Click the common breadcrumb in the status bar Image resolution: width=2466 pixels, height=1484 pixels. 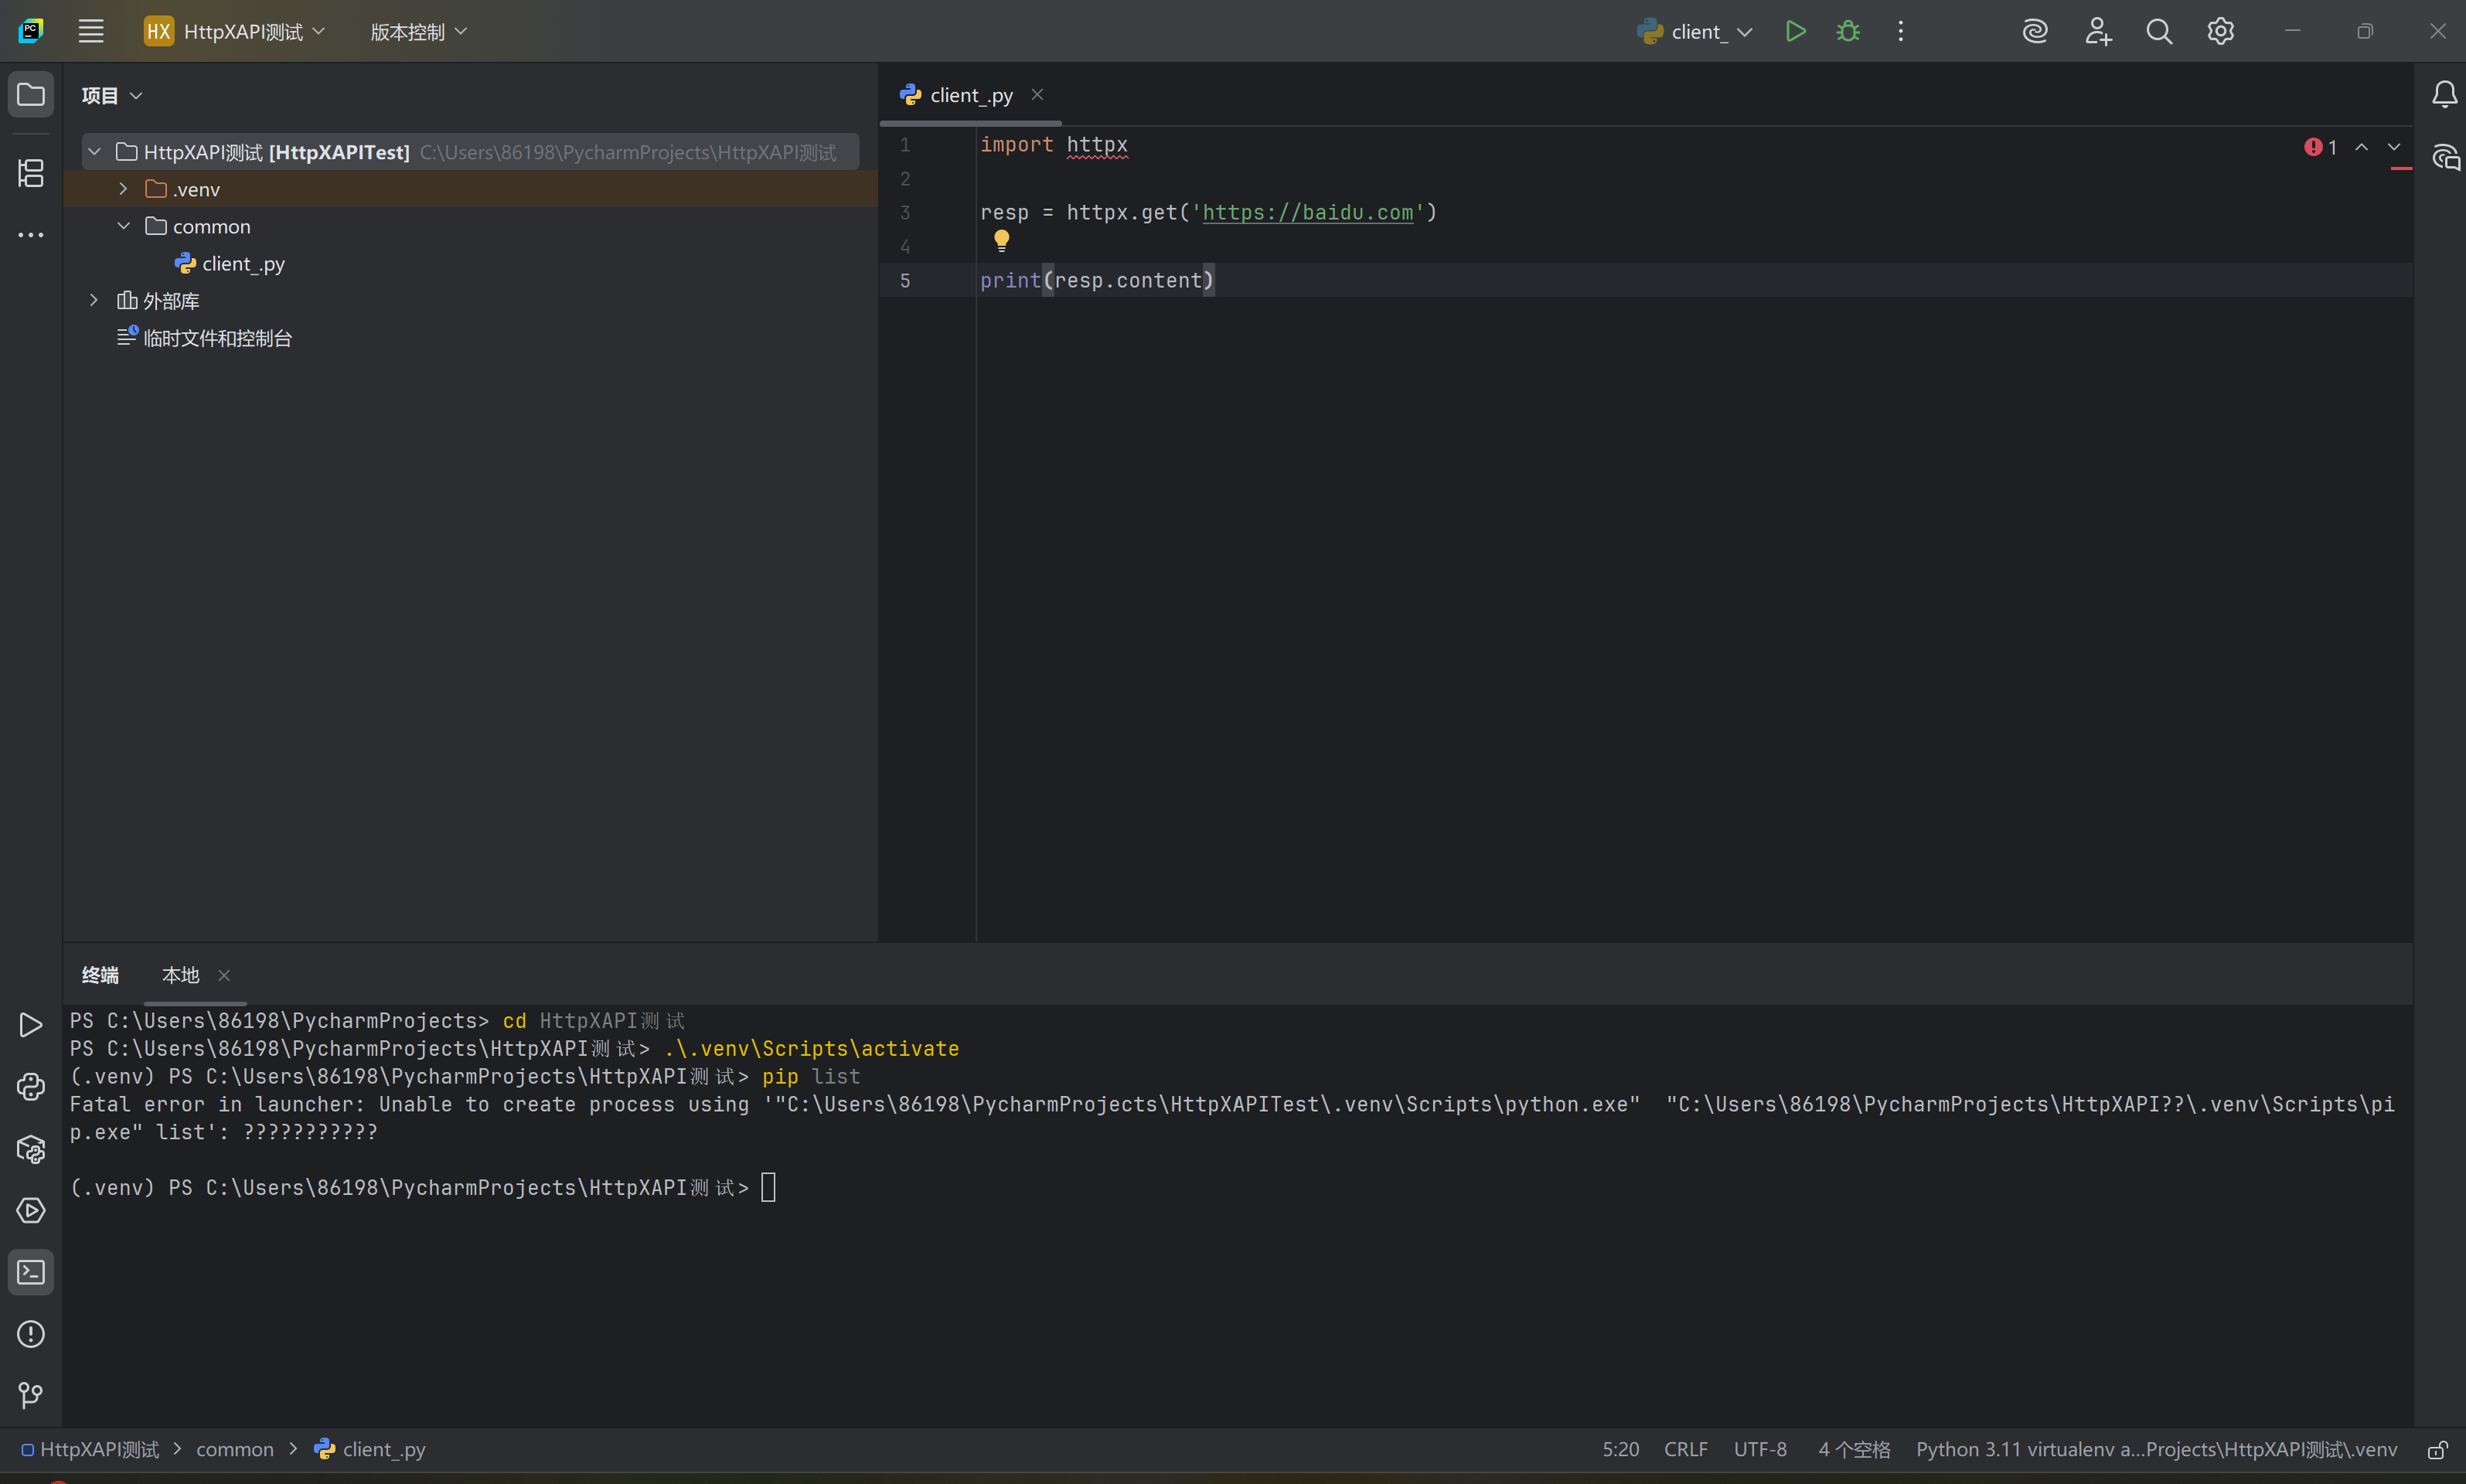click(234, 1448)
